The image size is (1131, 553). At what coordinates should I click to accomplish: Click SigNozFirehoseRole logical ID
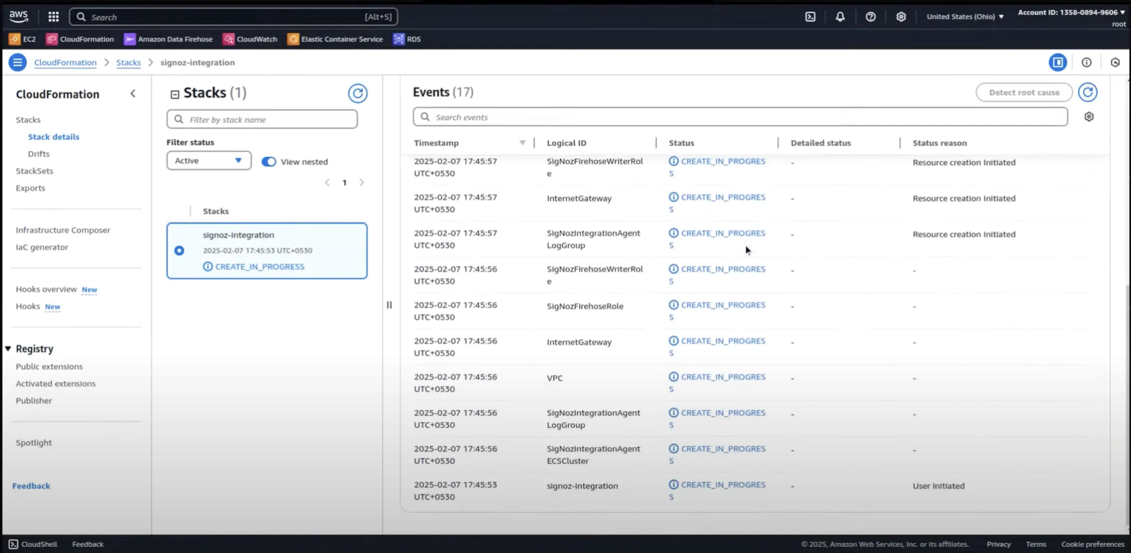(585, 306)
